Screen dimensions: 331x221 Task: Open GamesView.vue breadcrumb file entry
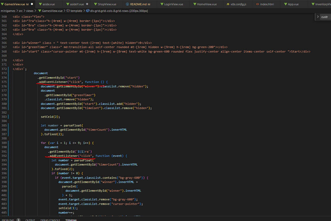50,11
